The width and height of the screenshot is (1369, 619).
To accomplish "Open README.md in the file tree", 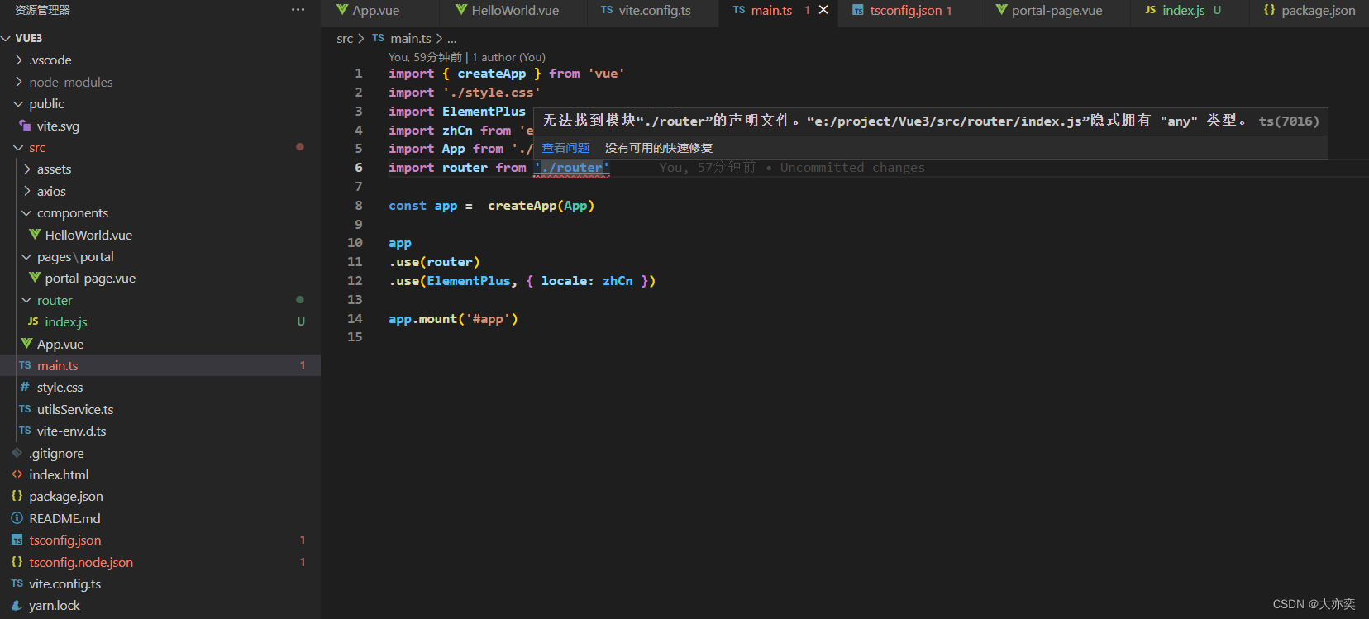I will (x=160, y=518).
